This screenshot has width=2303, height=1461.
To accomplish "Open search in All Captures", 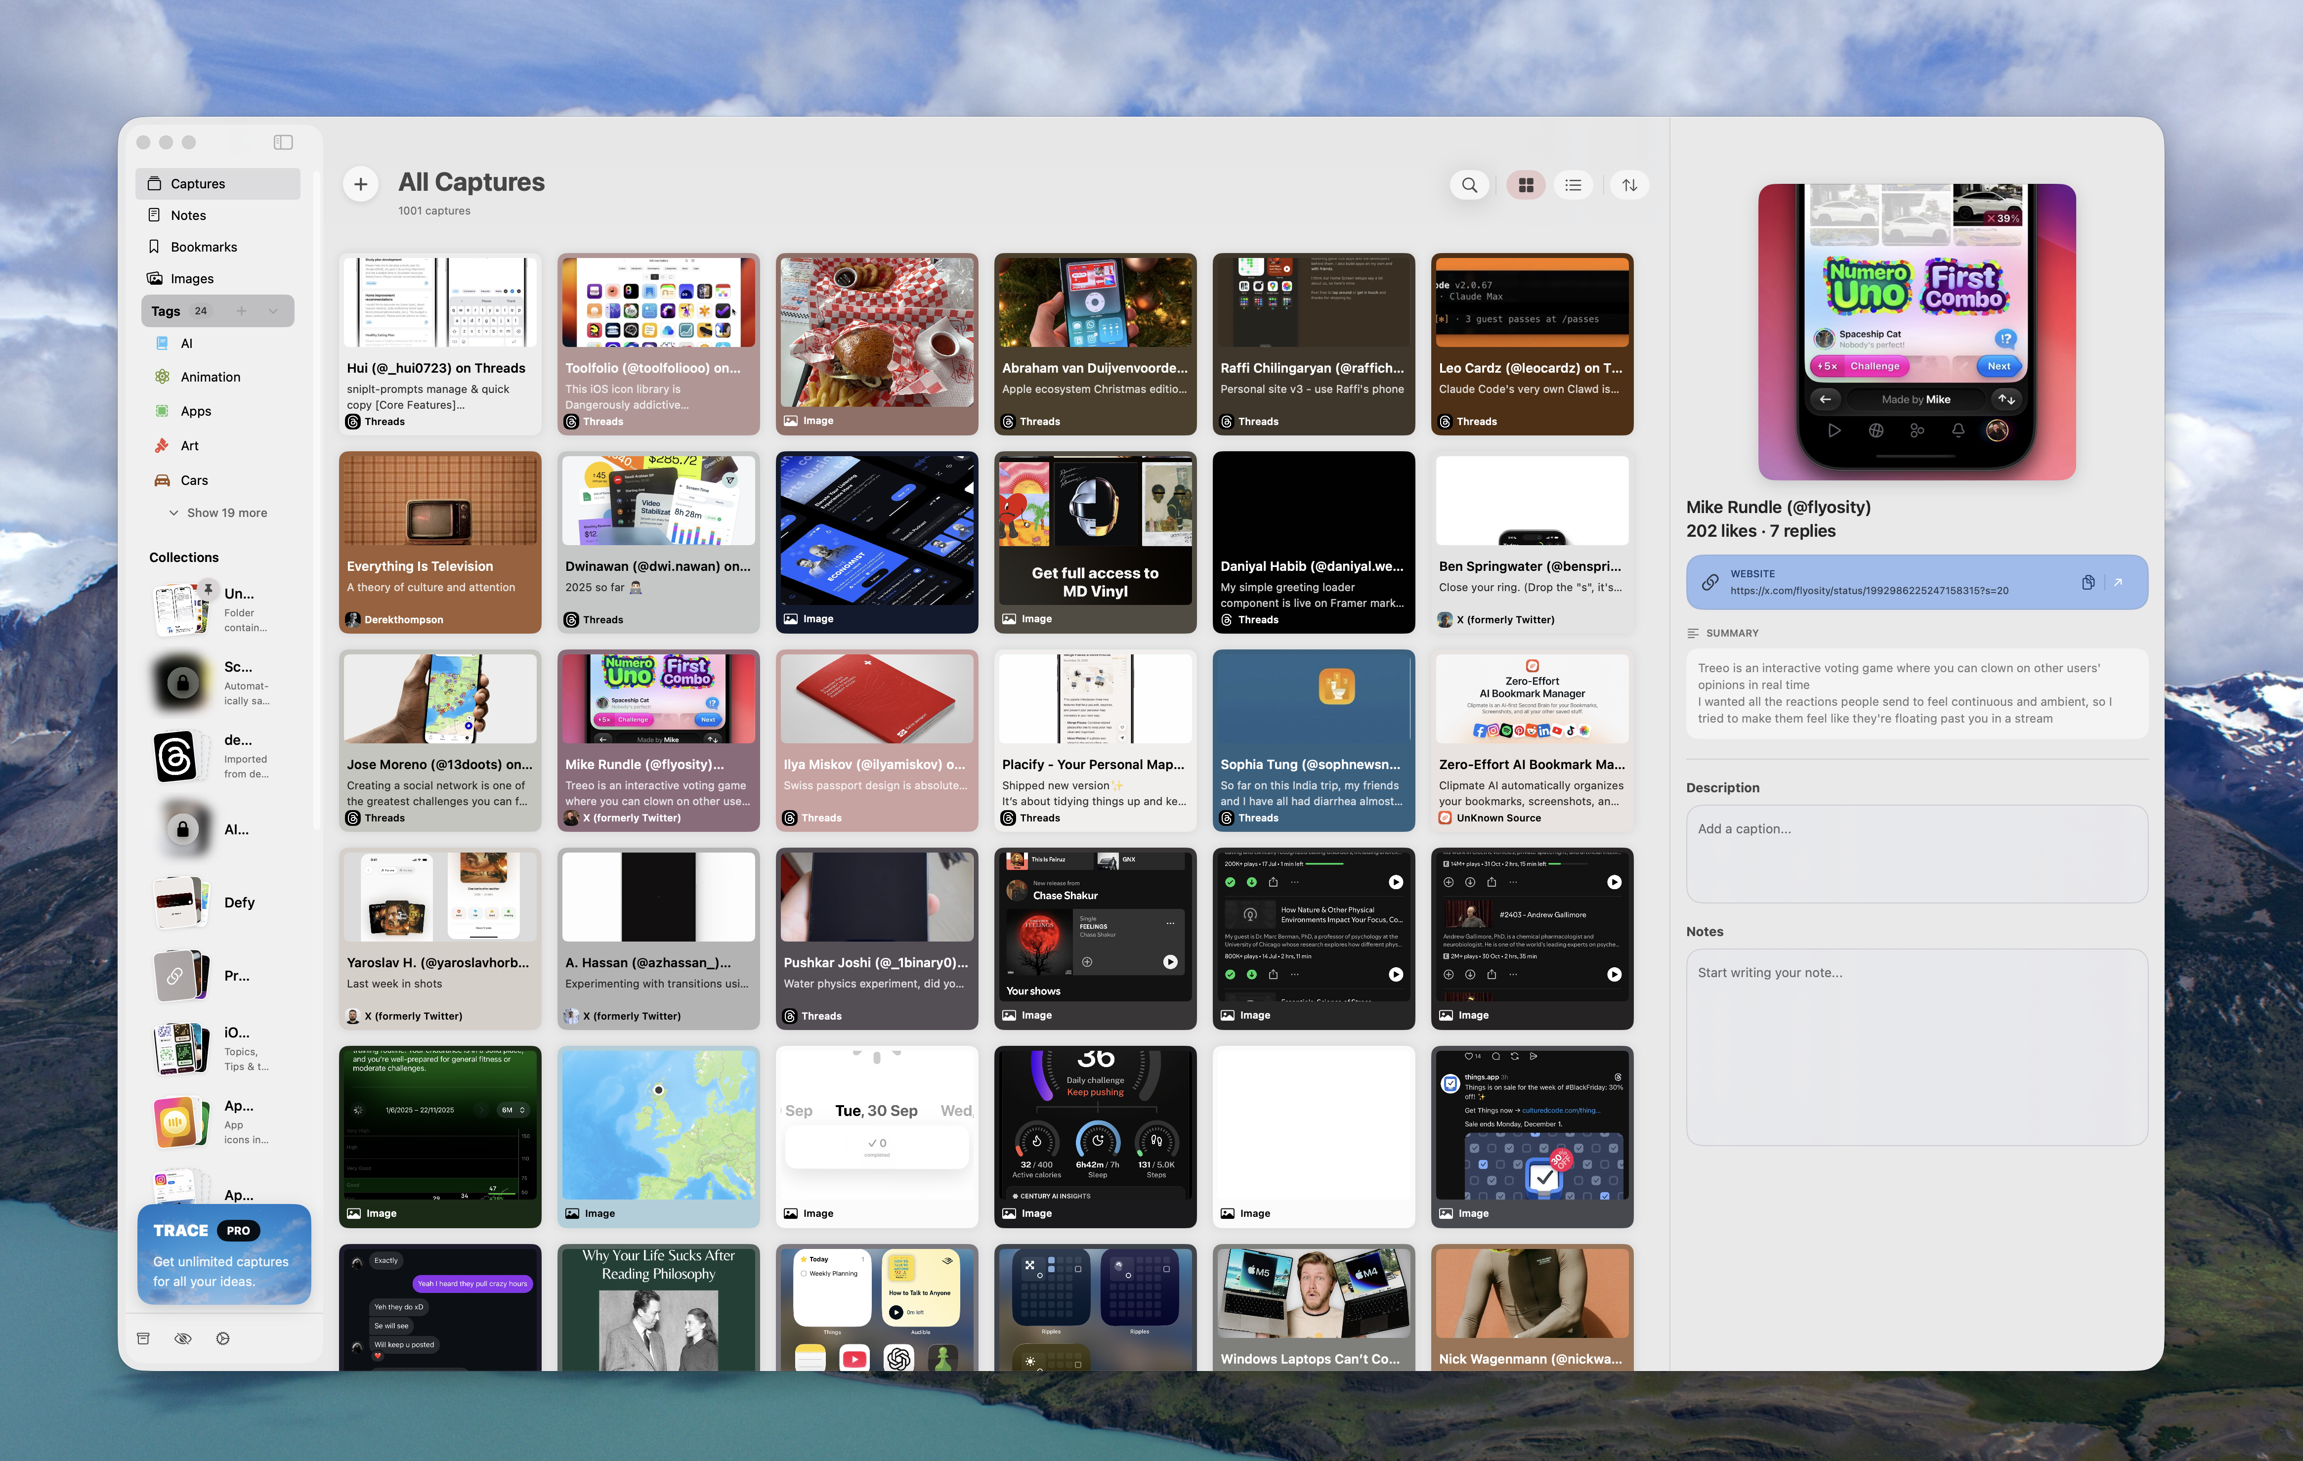I will (x=1470, y=185).
